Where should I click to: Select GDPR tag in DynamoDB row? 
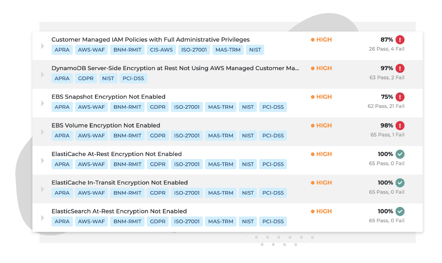(x=86, y=78)
